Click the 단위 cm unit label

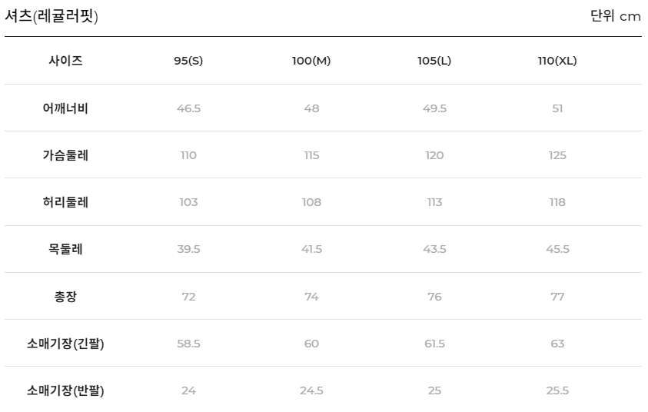(615, 16)
